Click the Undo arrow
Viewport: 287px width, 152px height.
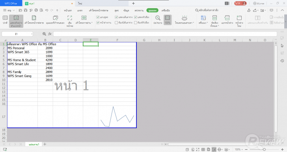click(x=47, y=10)
